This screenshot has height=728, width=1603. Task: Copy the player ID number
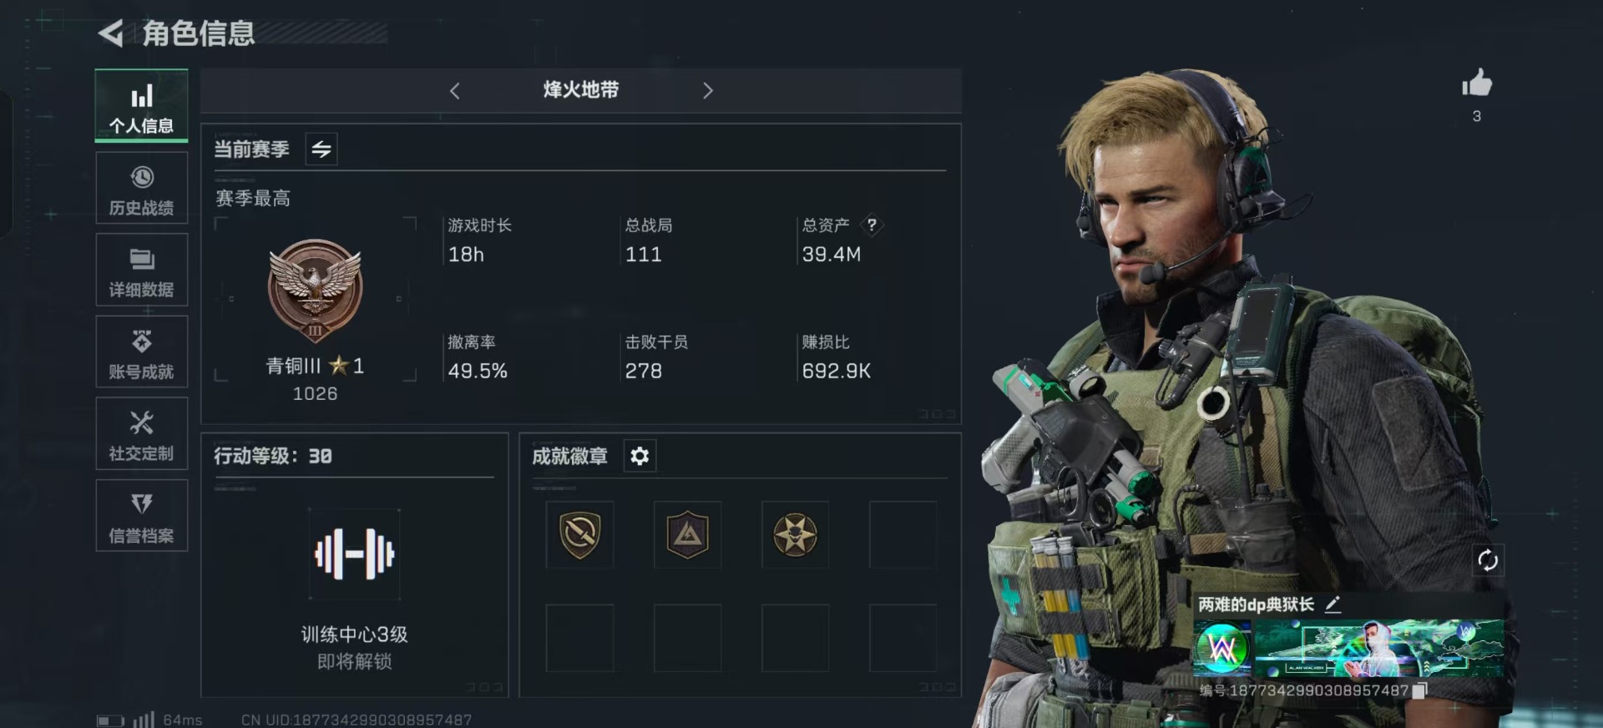1419,690
